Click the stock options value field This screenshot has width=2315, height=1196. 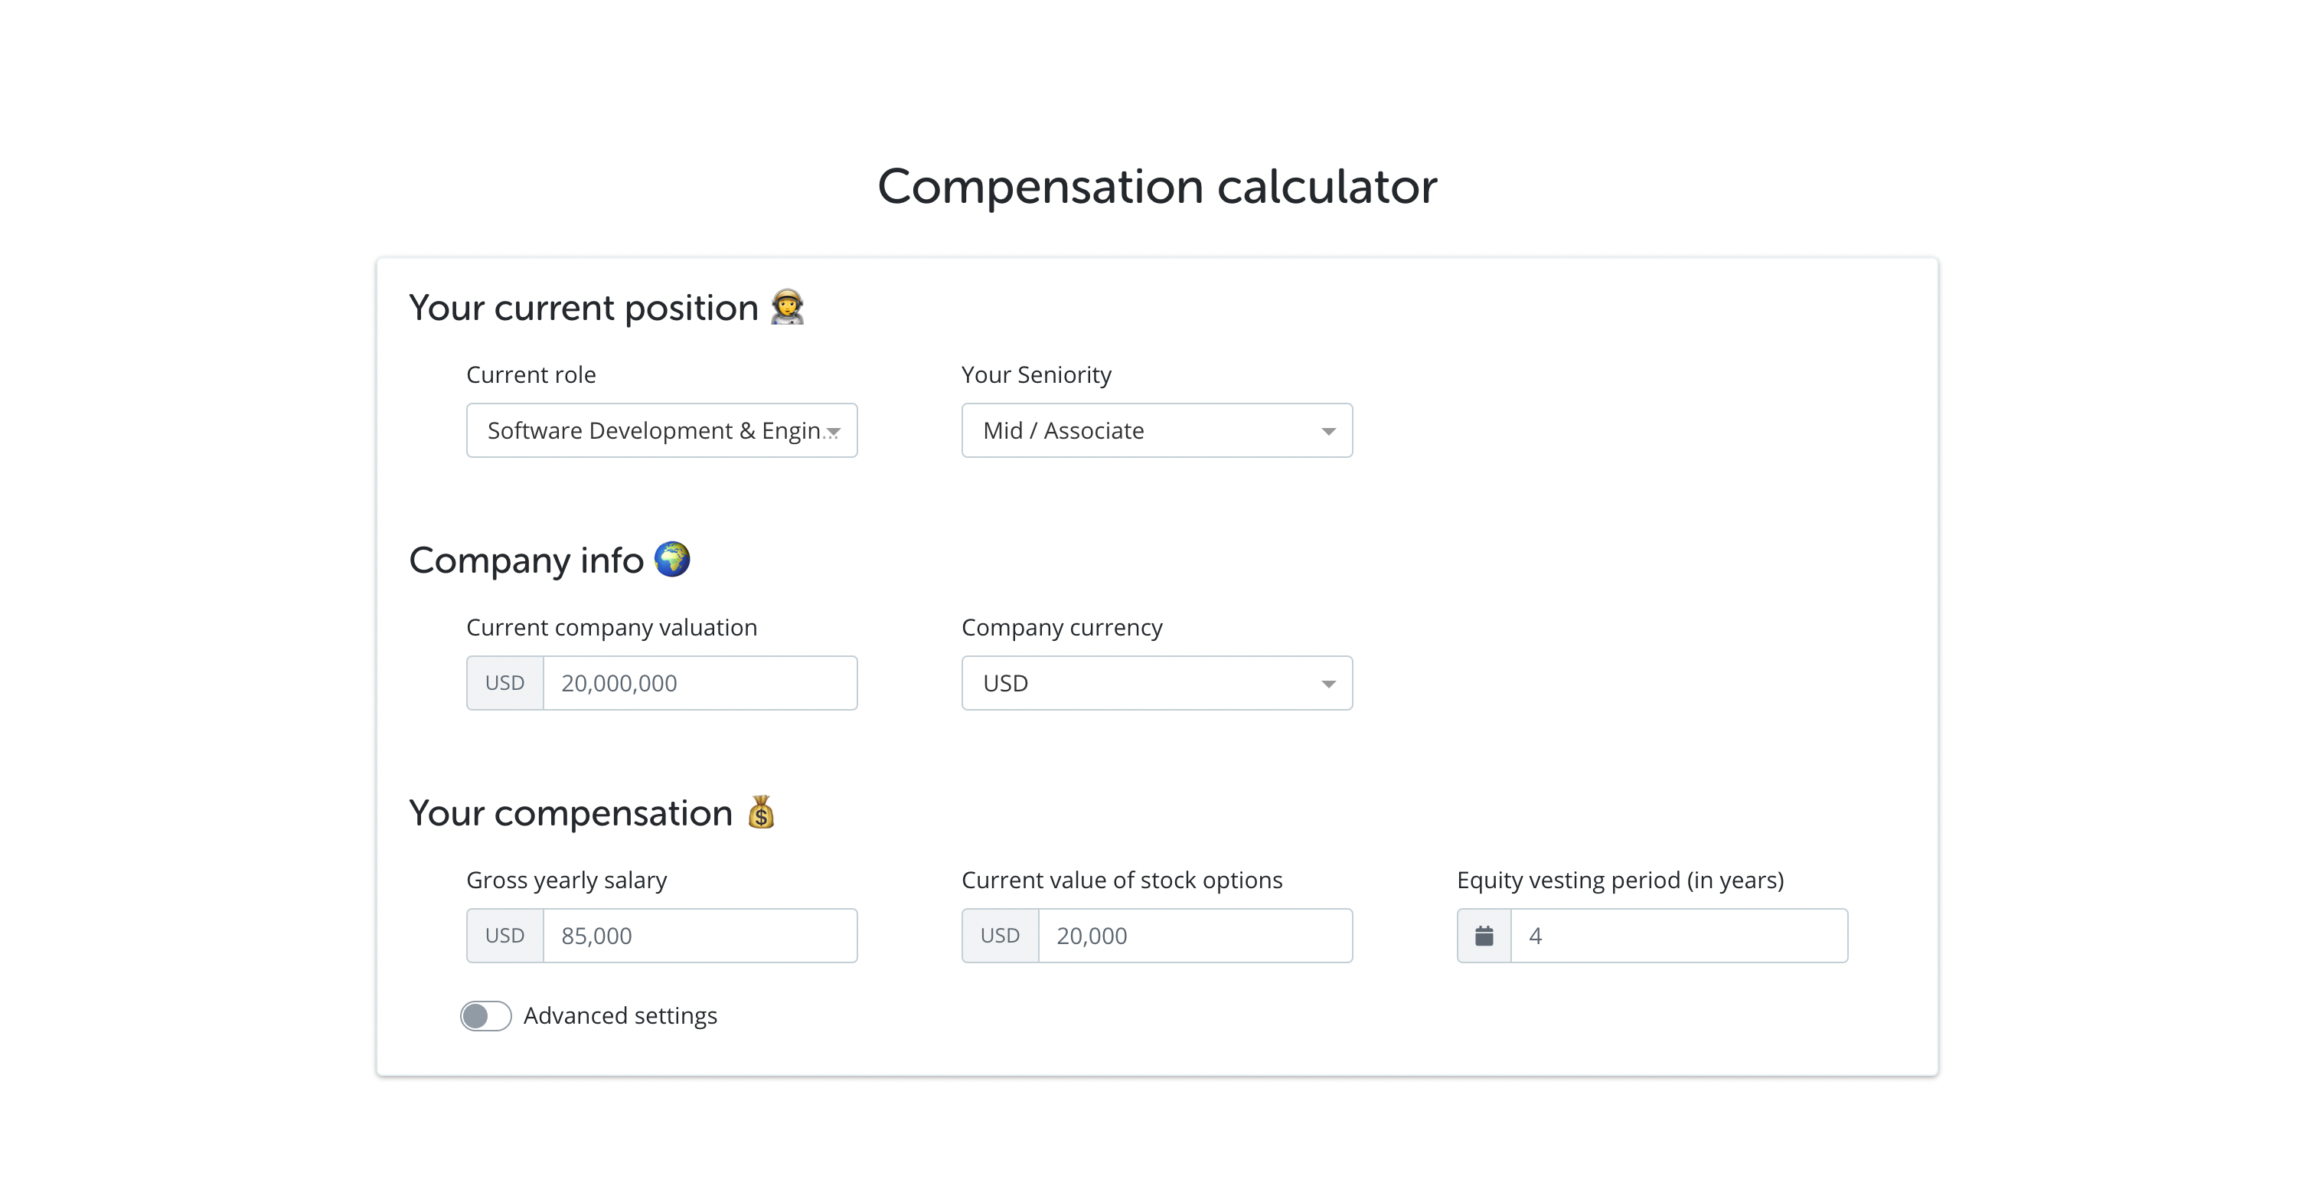1194,936
